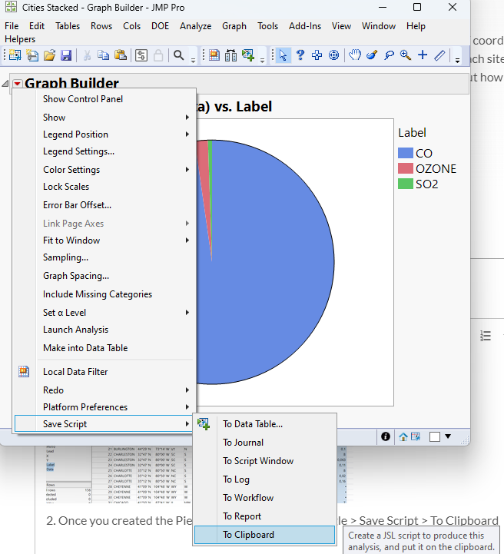Expand the data toolbar overflow arrow

[263, 61]
